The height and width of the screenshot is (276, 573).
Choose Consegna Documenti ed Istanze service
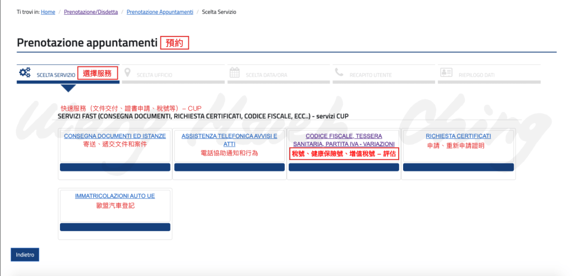click(x=115, y=136)
